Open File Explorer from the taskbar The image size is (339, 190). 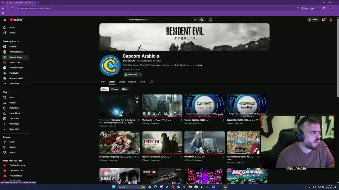[x=190, y=187]
